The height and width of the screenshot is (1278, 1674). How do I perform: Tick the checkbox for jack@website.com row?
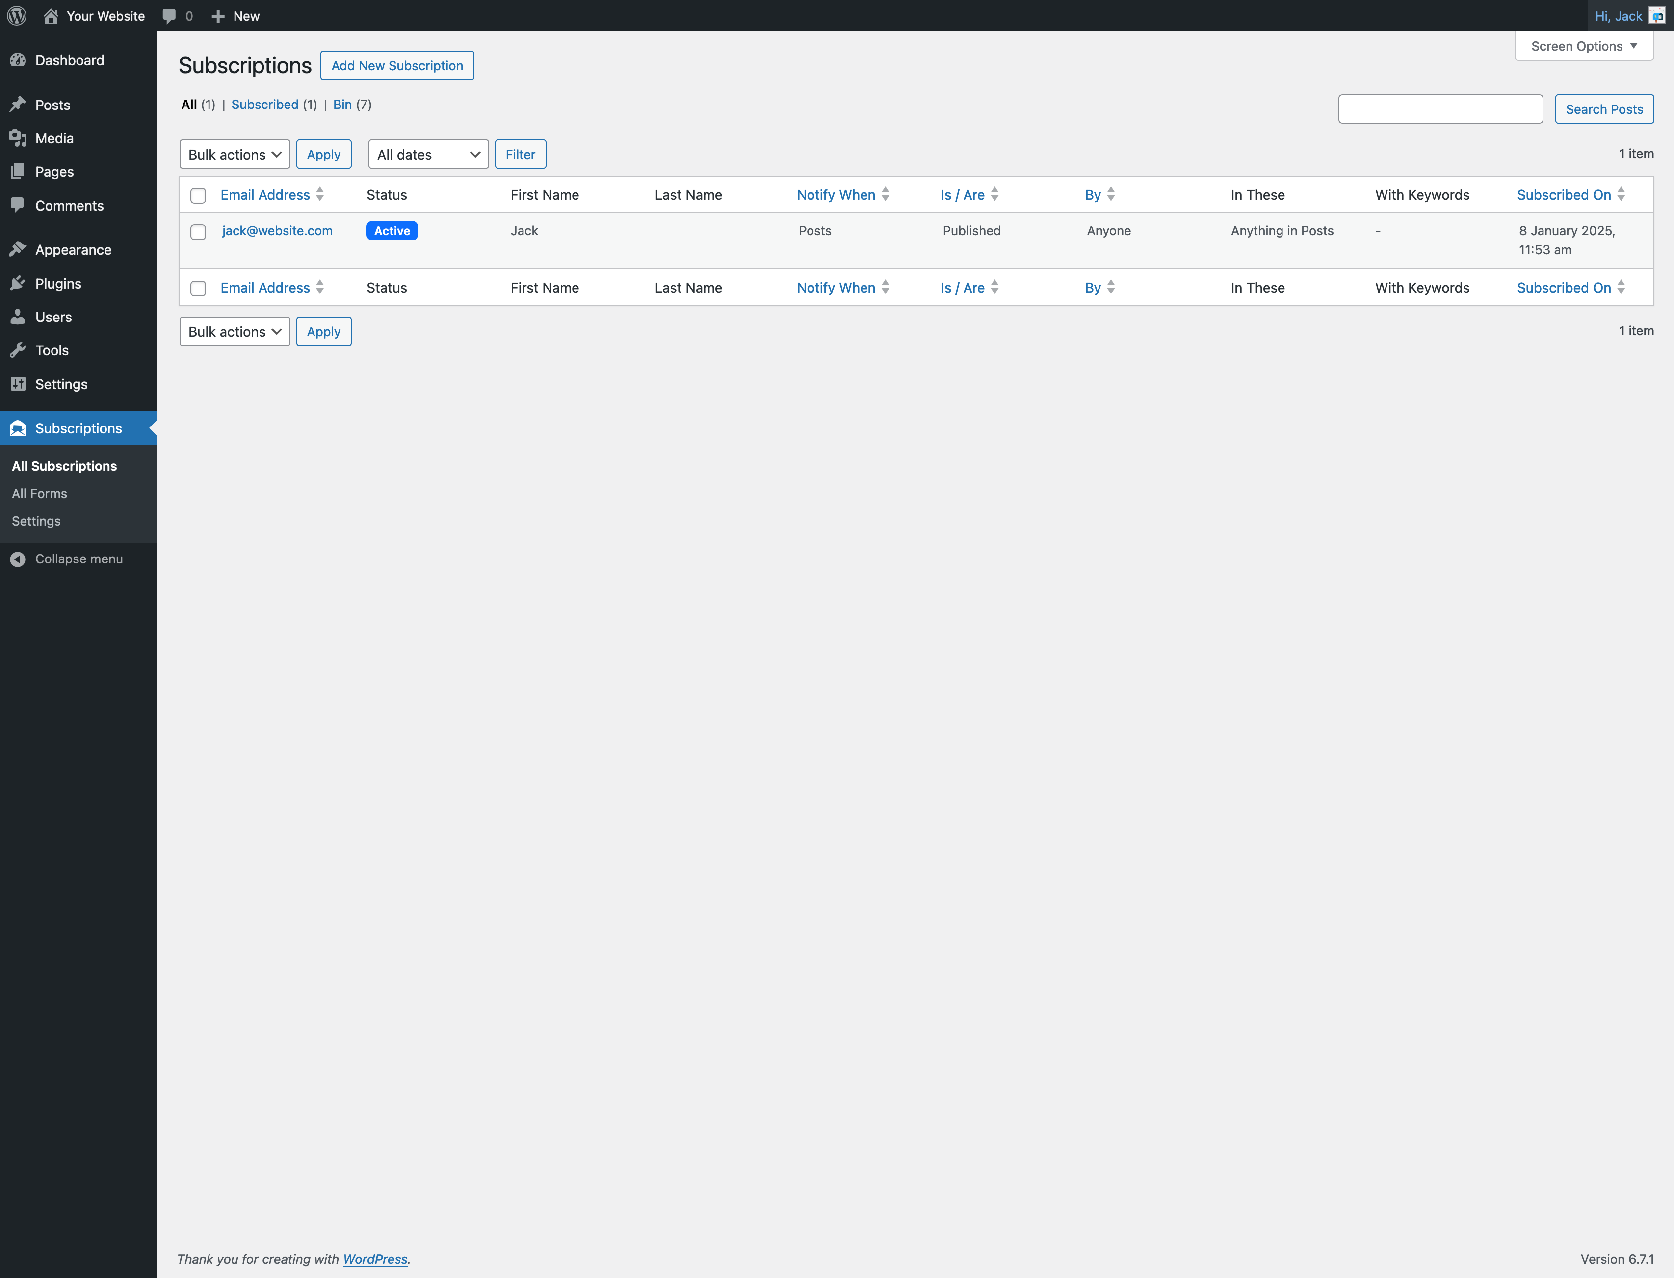(x=199, y=232)
